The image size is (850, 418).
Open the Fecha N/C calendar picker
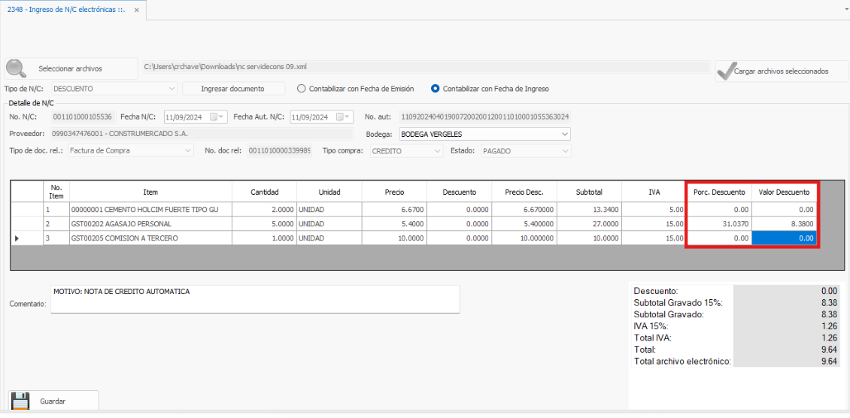(x=217, y=117)
